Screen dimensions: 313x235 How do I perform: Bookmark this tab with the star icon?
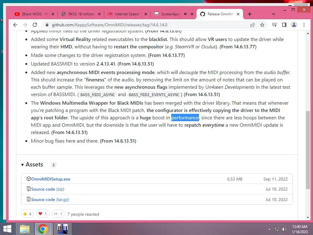(262, 25)
